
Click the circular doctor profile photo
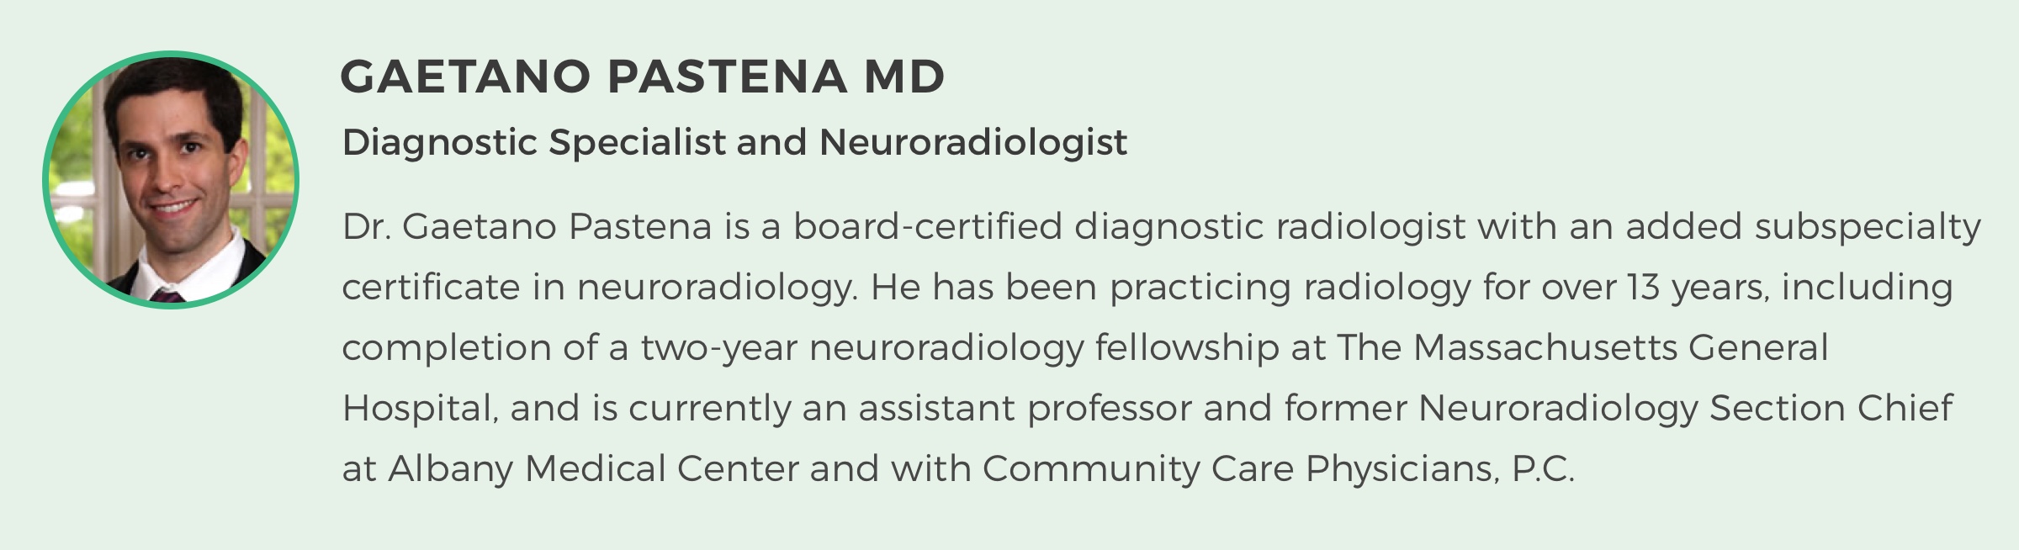tap(171, 180)
